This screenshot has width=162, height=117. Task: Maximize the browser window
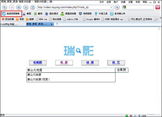(x=155, y=2)
